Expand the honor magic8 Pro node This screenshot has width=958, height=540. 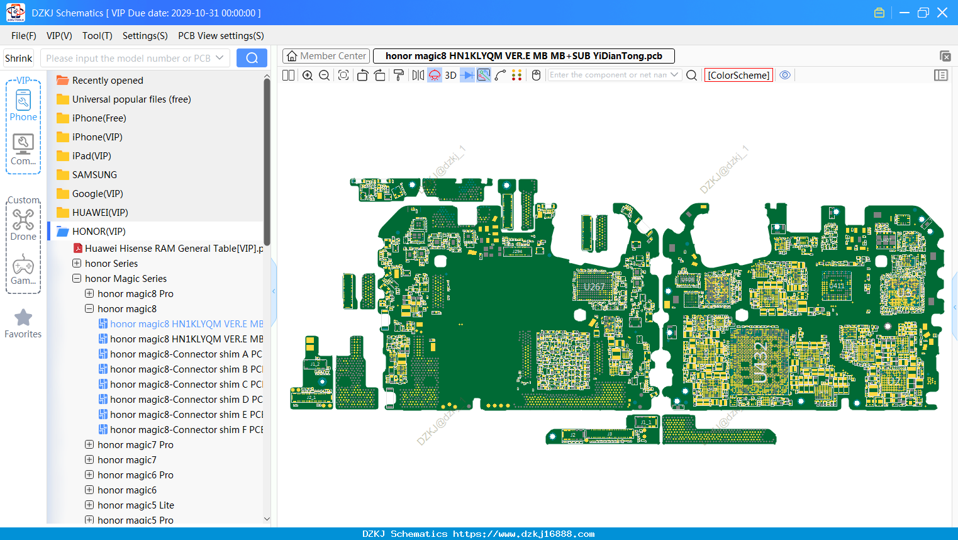click(x=89, y=293)
